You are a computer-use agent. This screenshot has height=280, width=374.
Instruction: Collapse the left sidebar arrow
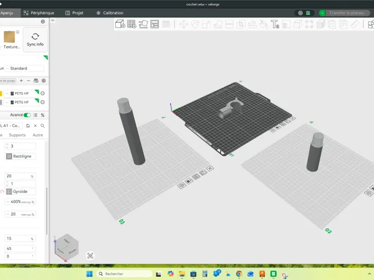(53, 21)
